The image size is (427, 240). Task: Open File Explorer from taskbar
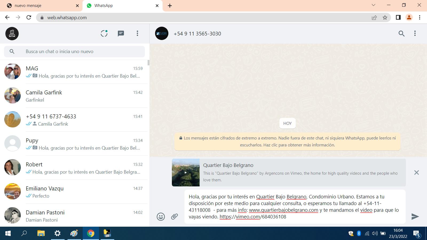click(x=41, y=233)
